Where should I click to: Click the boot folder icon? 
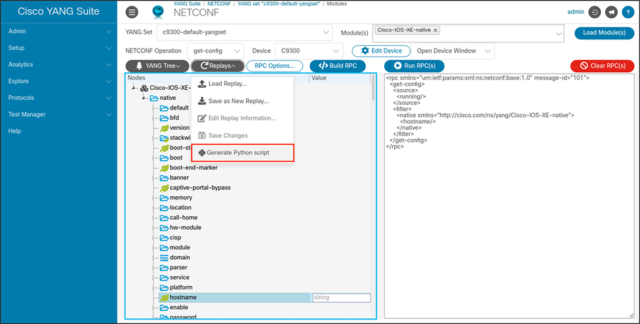[x=164, y=157]
